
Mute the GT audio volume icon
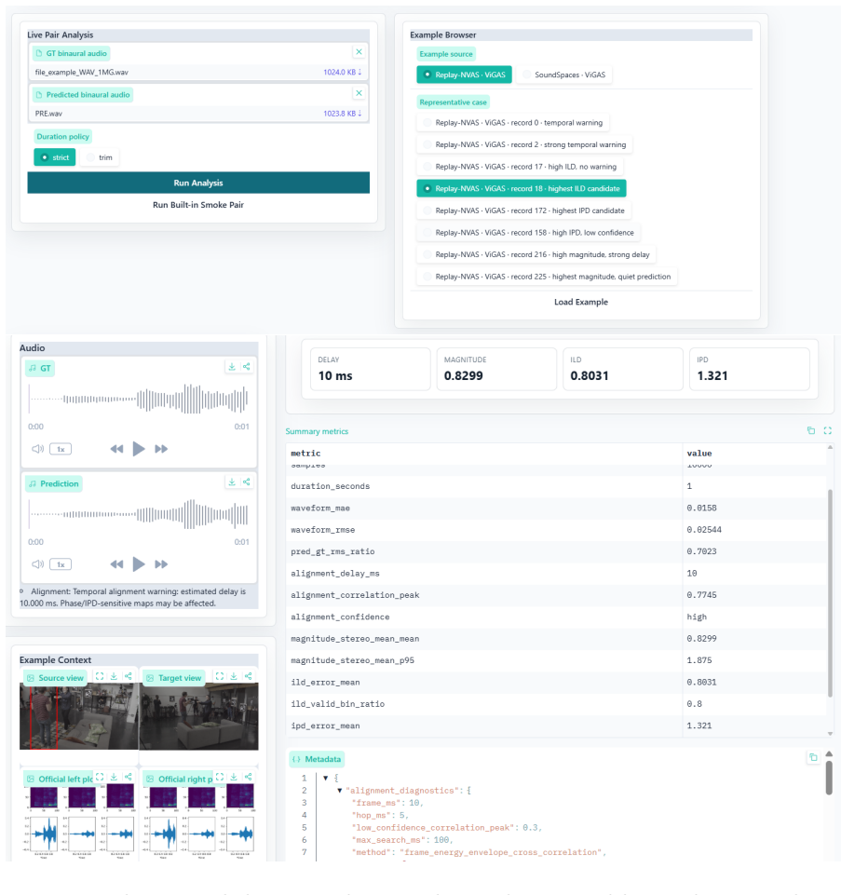point(37,449)
